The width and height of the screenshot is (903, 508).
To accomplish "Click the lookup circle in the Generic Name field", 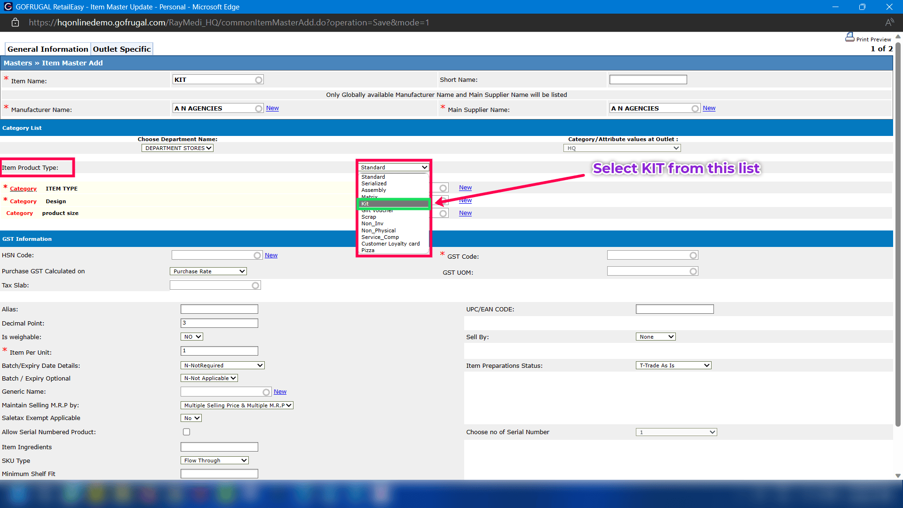I will coord(266,392).
